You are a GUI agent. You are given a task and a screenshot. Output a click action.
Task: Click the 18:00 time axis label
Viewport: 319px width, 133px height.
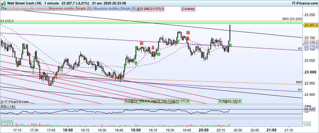[x=68, y=130]
